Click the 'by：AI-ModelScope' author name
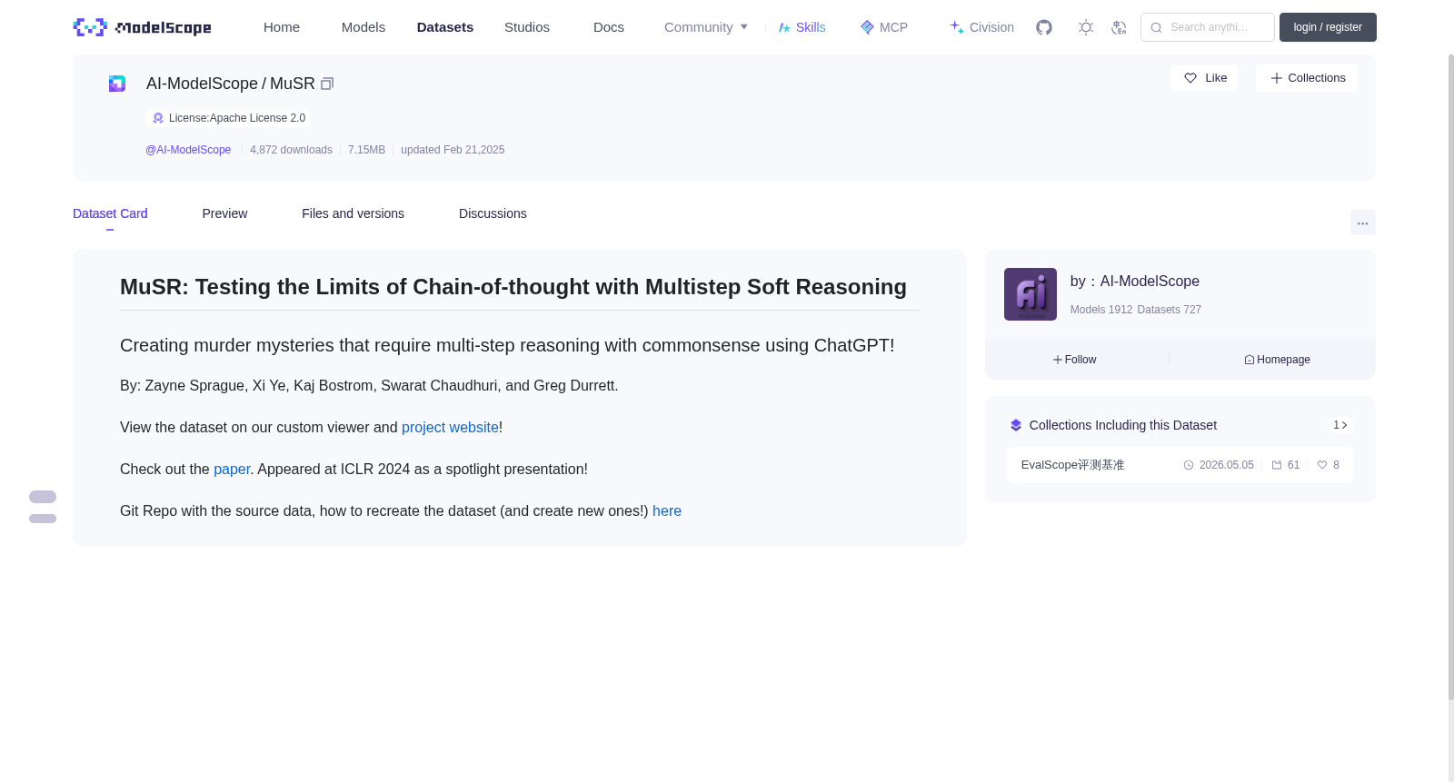The image size is (1454, 782). tap(1135, 282)
